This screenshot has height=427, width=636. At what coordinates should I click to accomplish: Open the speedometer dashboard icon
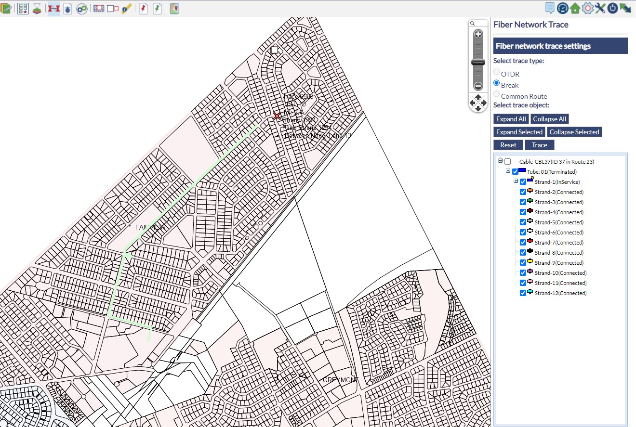click(x=562, y=8)
